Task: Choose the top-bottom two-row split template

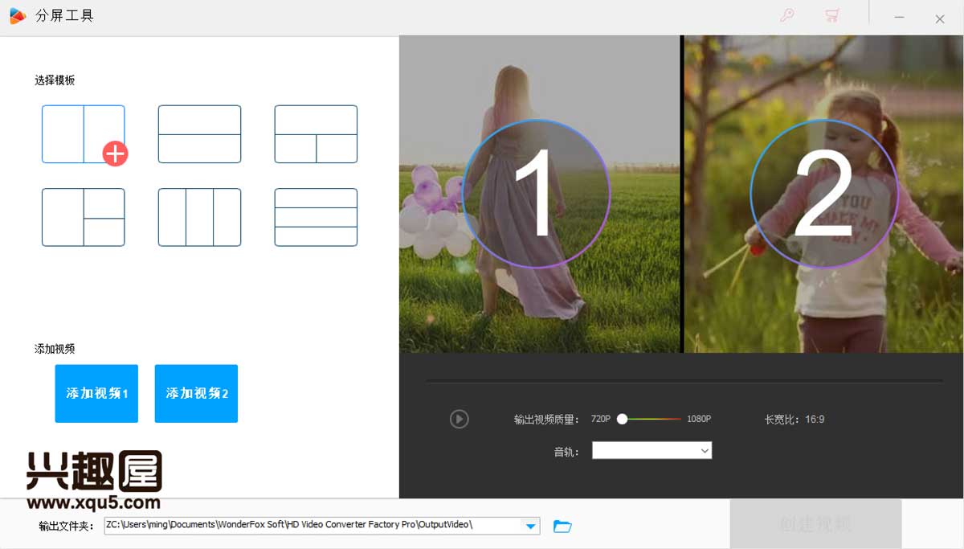Action: pos(199,134)
